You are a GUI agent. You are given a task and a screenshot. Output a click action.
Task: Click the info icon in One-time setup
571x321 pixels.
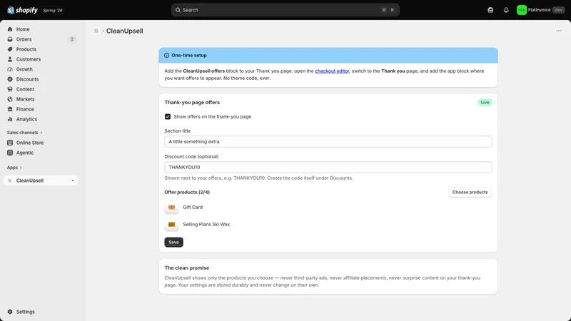166,56
